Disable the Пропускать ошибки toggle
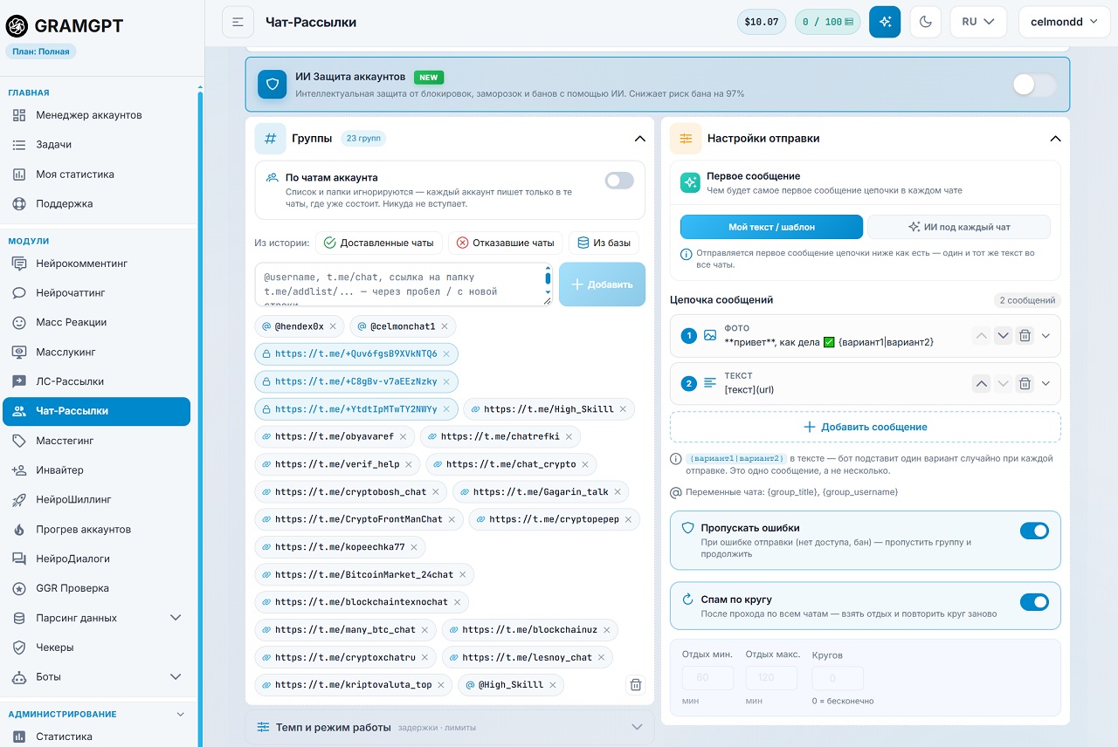 1034,531
